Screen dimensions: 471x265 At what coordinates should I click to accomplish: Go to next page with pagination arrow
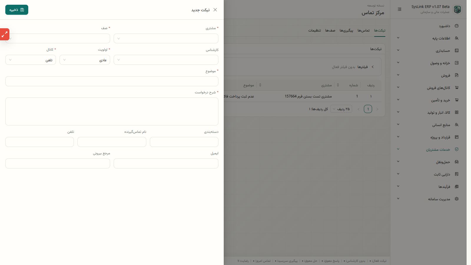tap(358, 109)
